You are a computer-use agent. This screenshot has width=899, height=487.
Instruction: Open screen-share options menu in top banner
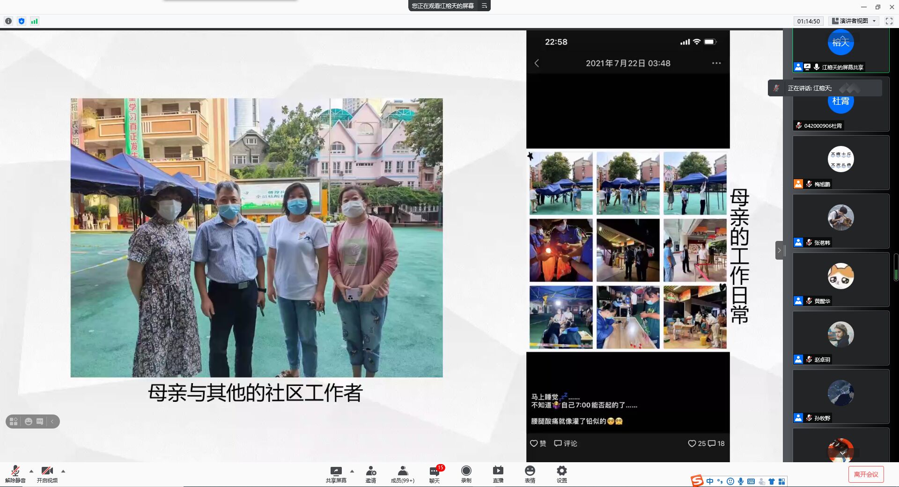[485, 6]
